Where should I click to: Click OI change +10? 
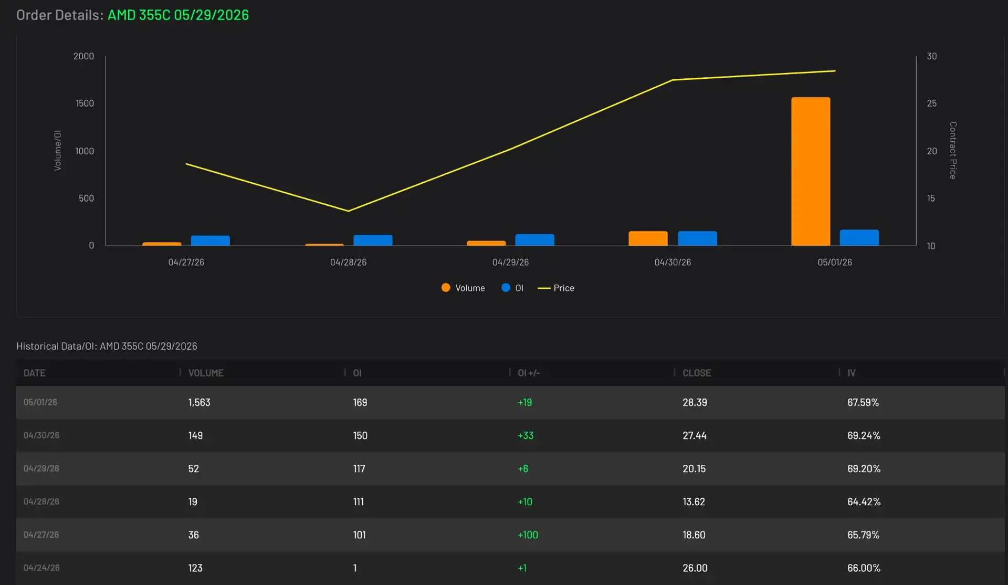(x=525, y=502)
